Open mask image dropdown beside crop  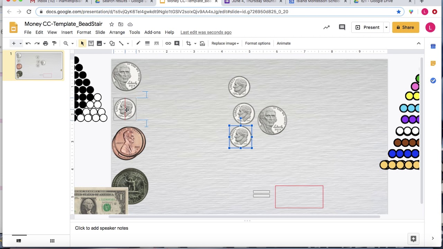(195, 43)
